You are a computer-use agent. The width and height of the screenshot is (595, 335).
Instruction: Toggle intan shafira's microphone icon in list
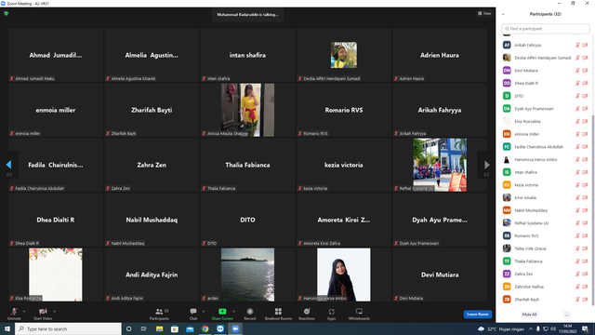coord(577,172)
